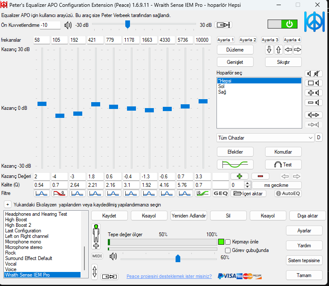
Task: Click the ms delay stepper up arrow
Action: [x=247, y=183]
